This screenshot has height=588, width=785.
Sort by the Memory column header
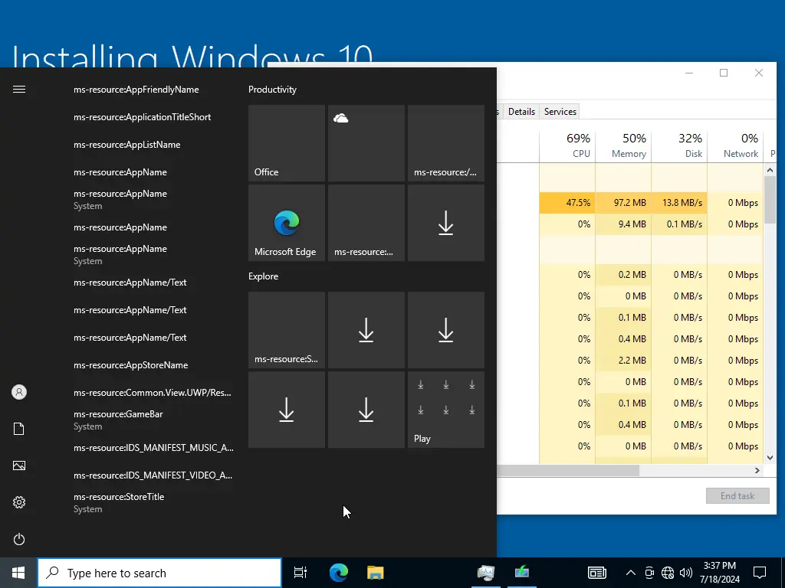pos(623,145)
